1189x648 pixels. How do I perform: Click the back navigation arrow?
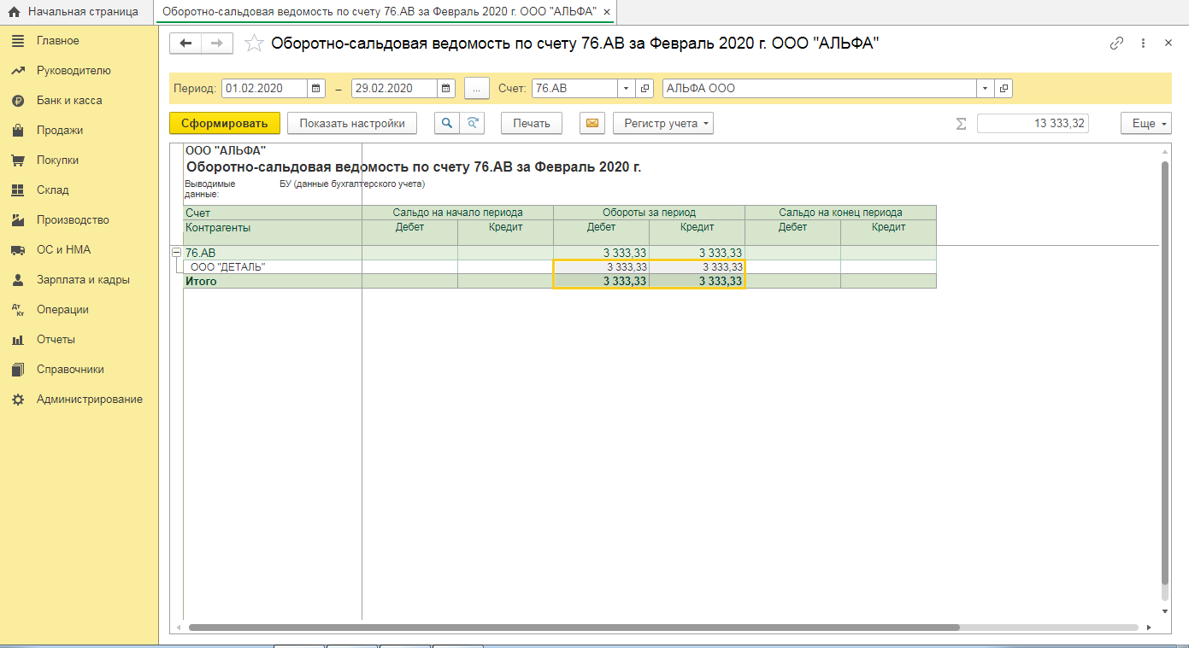pyautogui.click(x=185, y=44)
